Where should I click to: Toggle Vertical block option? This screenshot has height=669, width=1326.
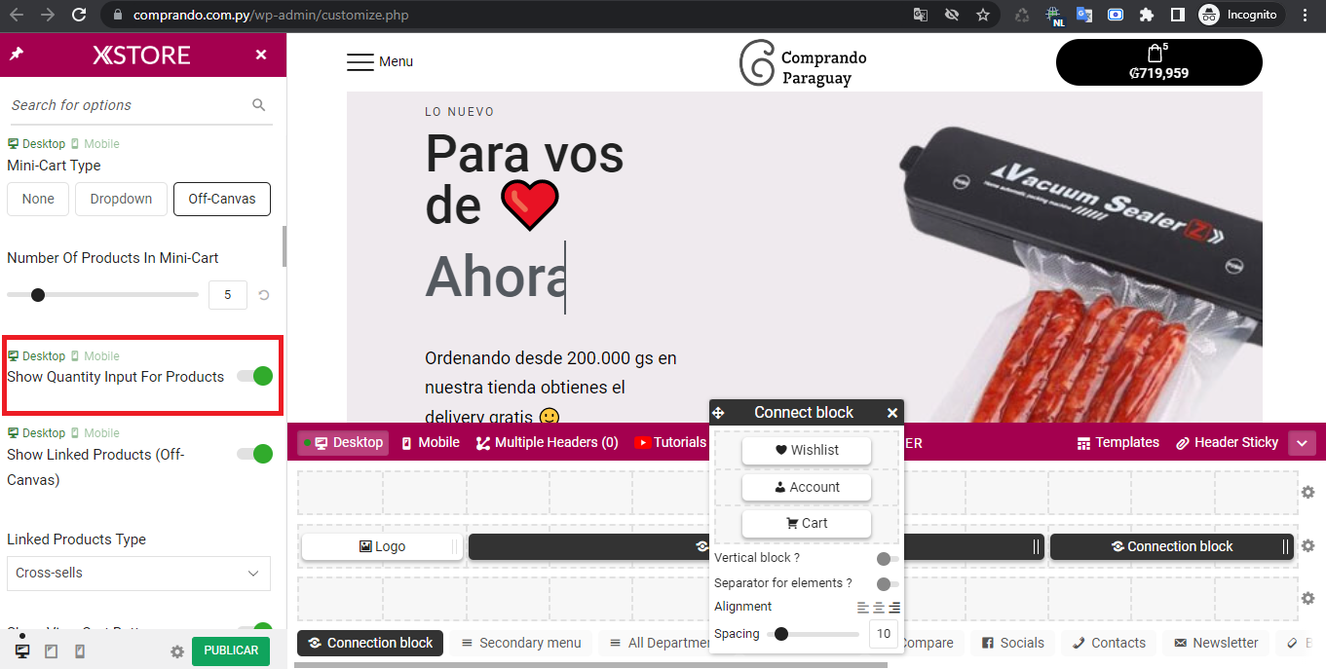[887, 559]
